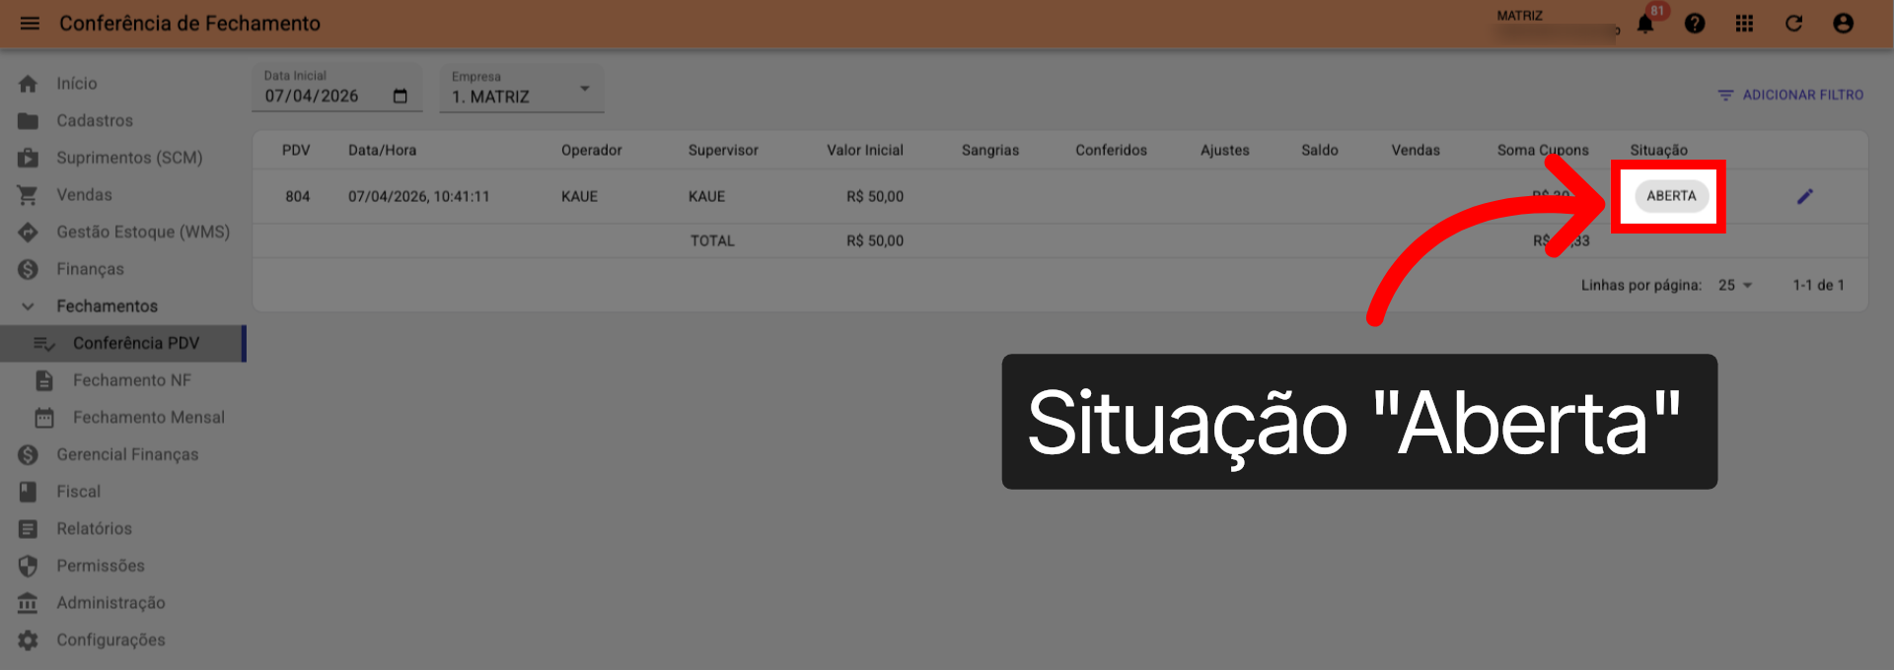The height and width of the screenshot is (670, 1894).
Task: Click the Gerencial Finanças icon
Action: coord(28,454)
